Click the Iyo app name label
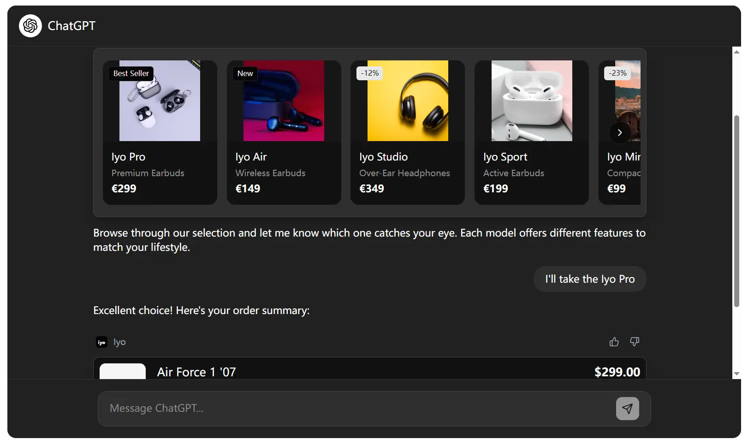748x445 pixels. click(119, 342)
